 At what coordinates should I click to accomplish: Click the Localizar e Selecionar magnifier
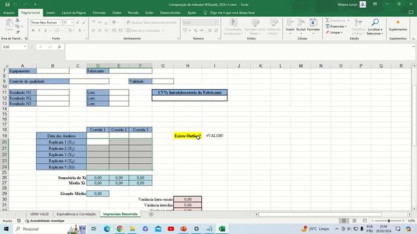[375, 22]
